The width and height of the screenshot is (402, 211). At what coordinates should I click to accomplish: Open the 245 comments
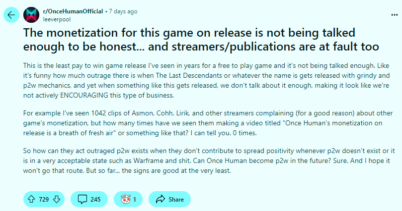(x=95, y=200)
